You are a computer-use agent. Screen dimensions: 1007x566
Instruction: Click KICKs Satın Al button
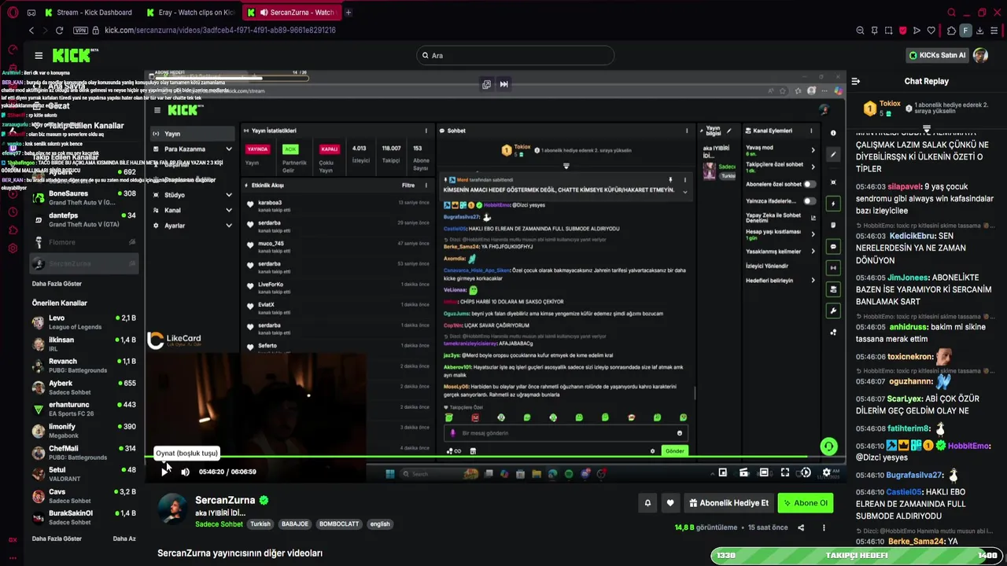tap(936, 55)
